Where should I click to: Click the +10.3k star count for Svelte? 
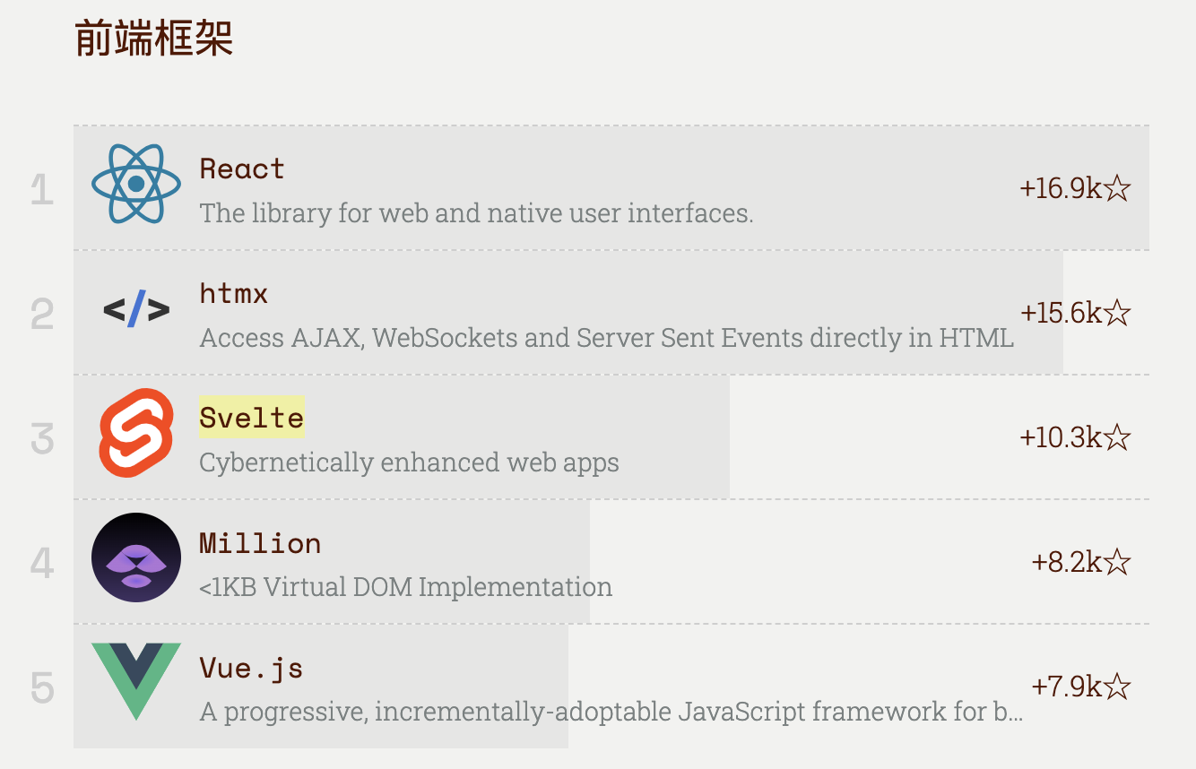click(x=1074, y=437)
